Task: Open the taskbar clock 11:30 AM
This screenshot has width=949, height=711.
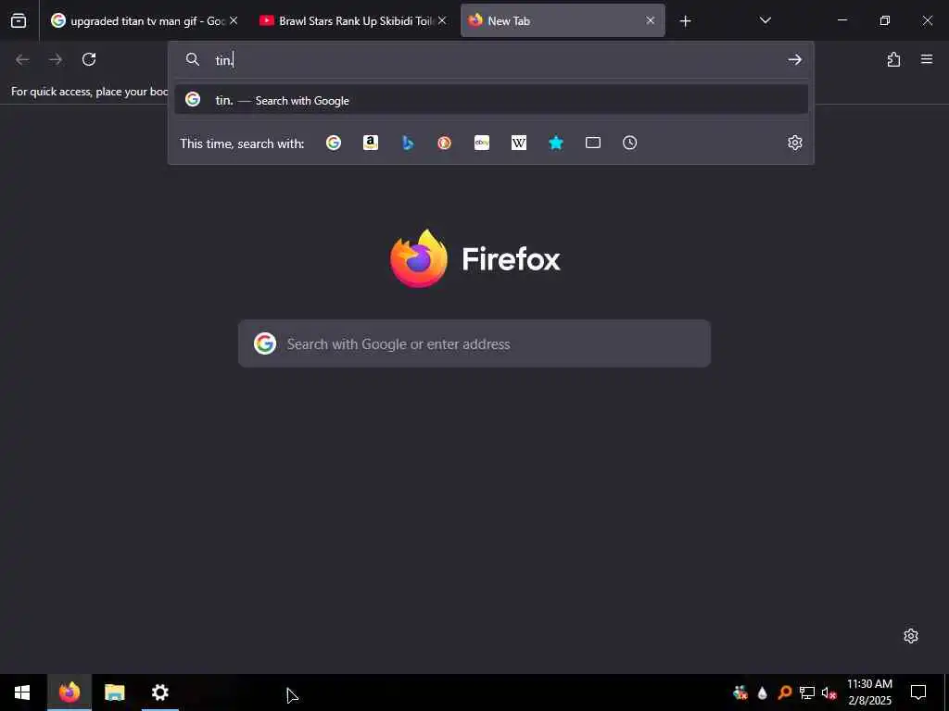Action: click(x=869, y=692)
